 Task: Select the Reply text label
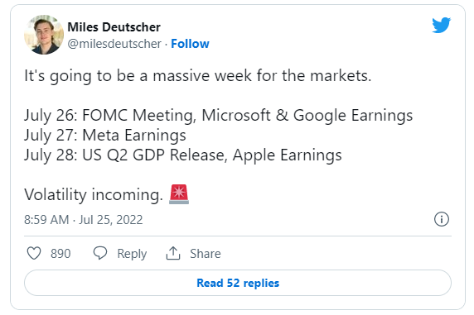pos(132,254)
